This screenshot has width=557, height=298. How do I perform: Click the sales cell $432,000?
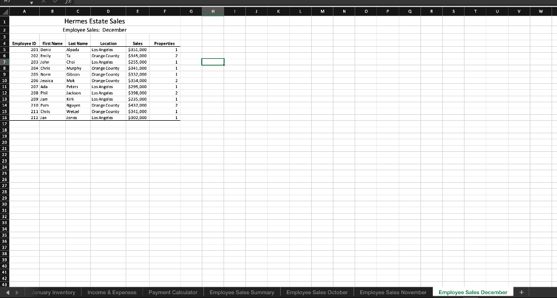pos(138,105)
